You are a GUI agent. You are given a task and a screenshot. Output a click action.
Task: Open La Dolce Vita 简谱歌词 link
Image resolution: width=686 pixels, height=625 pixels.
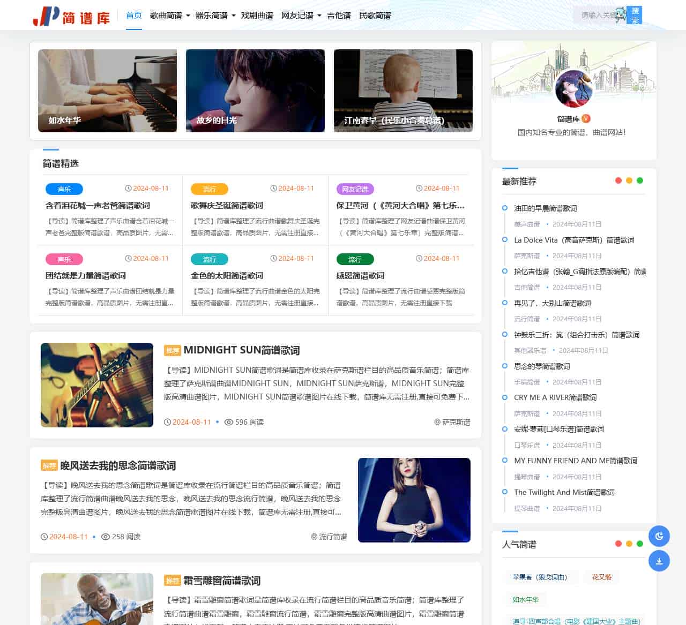(574, 240)
